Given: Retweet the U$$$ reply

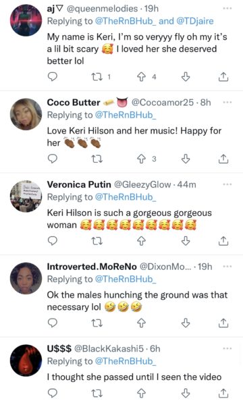Looking at the screenshot, I should pos(97,394).
